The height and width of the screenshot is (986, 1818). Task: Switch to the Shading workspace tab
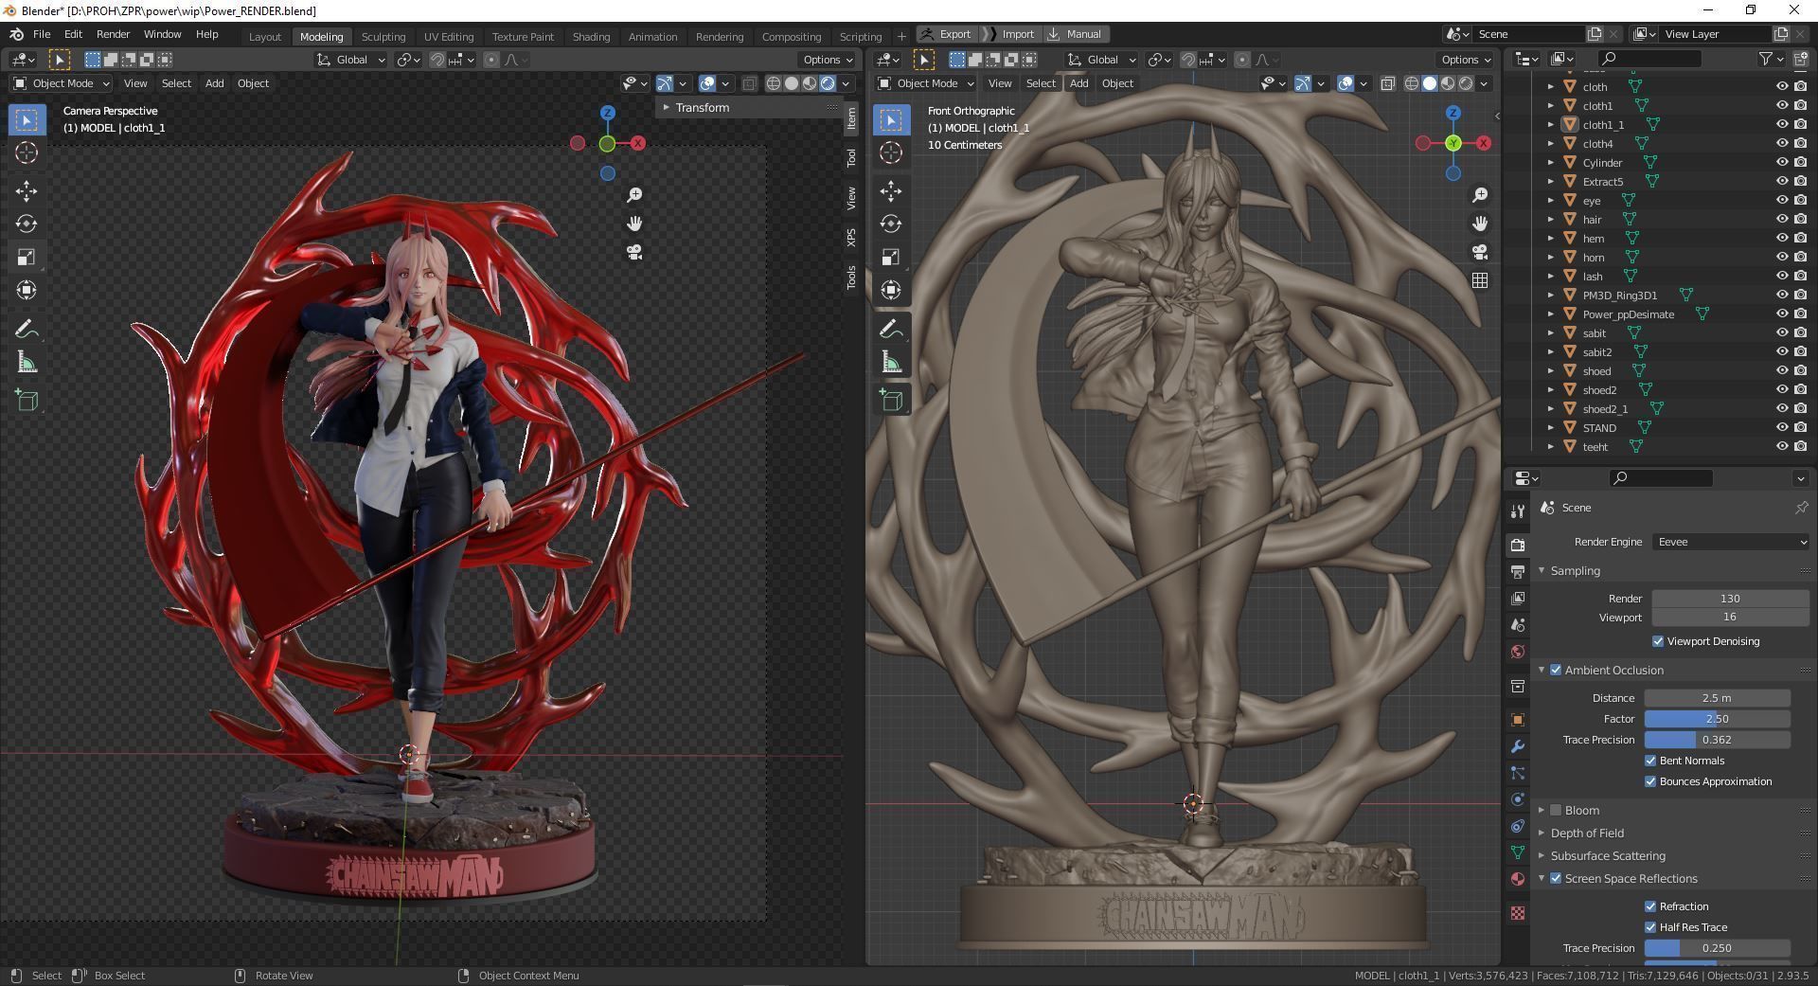591,37
